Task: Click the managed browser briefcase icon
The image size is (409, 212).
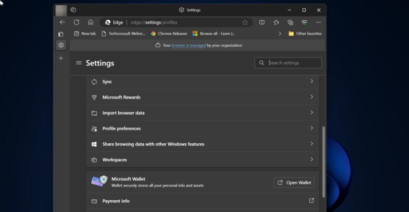Action: (x=158, y=45)
